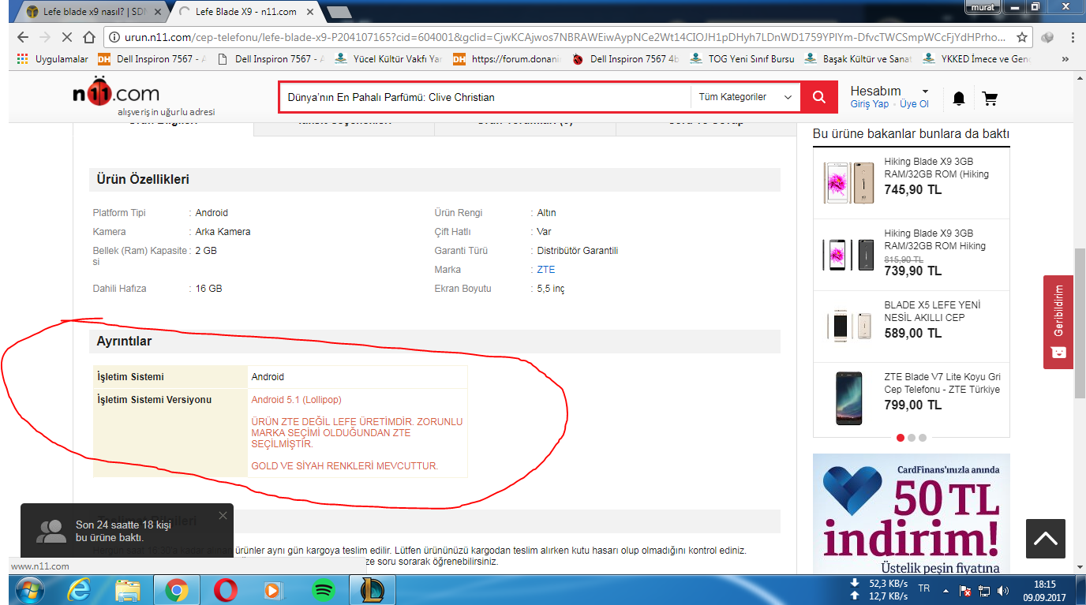Click the ZTE Blade V7 Lite thumbnail

tap(848, 398)
